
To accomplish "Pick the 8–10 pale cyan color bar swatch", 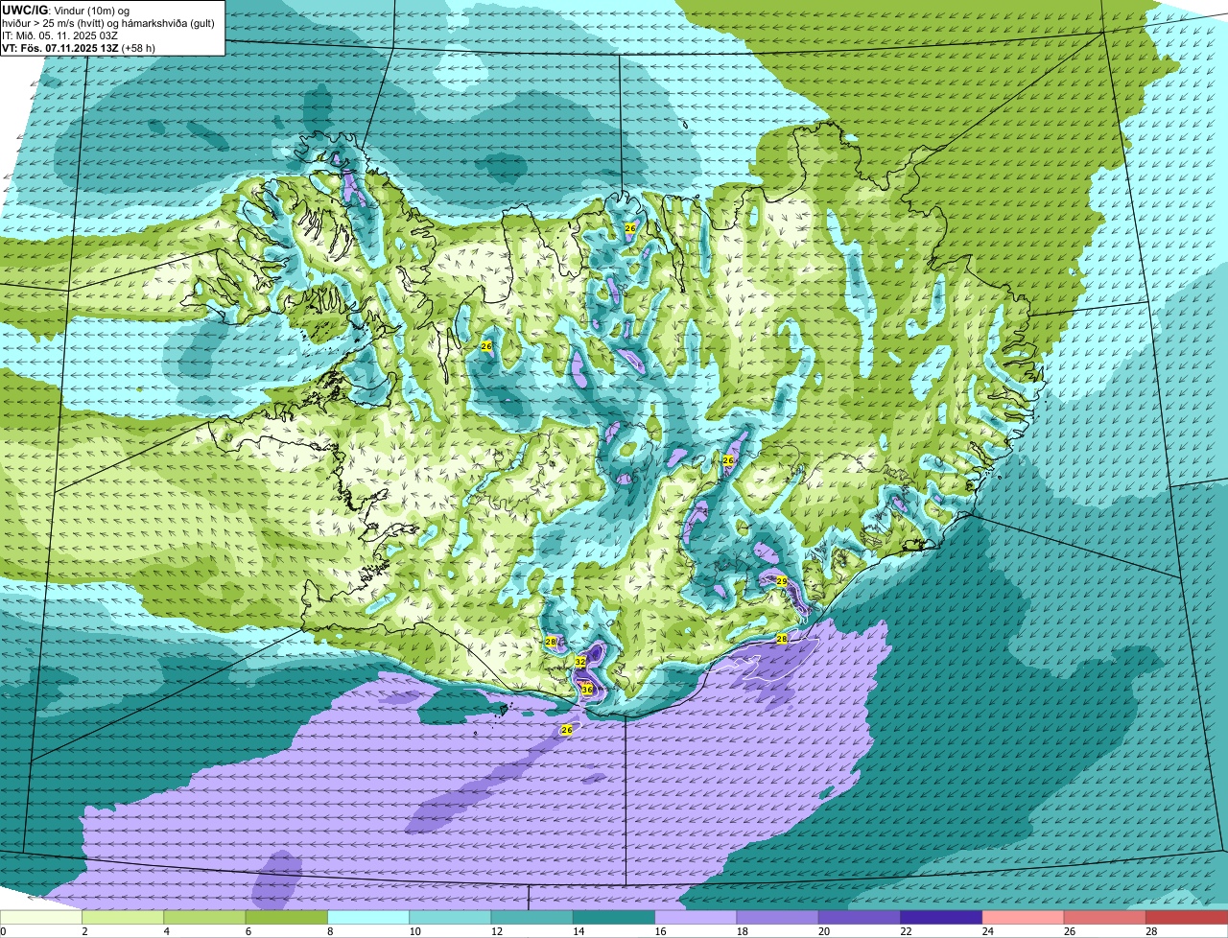I will pos(368,918).
